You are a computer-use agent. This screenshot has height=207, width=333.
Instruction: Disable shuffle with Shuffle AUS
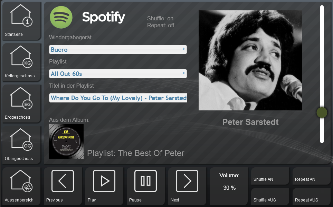[x=270, y=197]
